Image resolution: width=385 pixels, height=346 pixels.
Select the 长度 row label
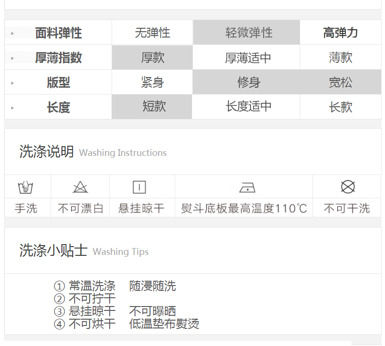(x=58, y=107)
